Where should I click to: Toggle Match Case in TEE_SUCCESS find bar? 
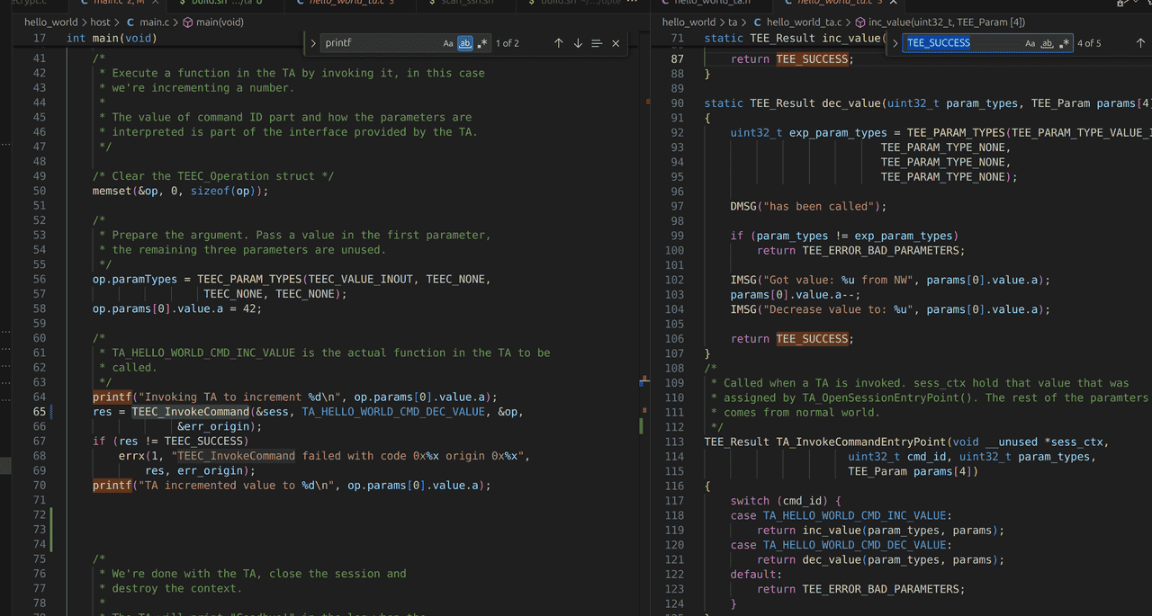(1030, 43)
